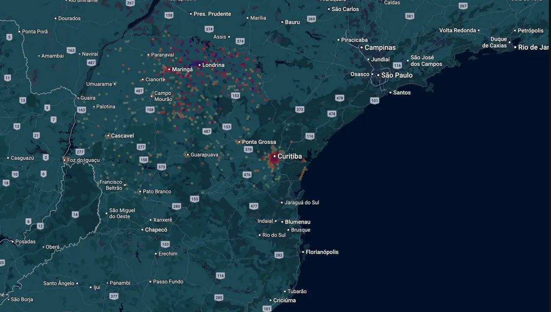Click the Guarapuava city label
This screenshot has height=312, width=551.
pos(204,155)
